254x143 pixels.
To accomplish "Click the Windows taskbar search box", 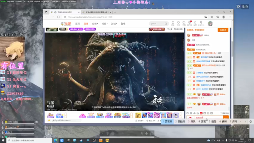I will [x=29, y=140].
